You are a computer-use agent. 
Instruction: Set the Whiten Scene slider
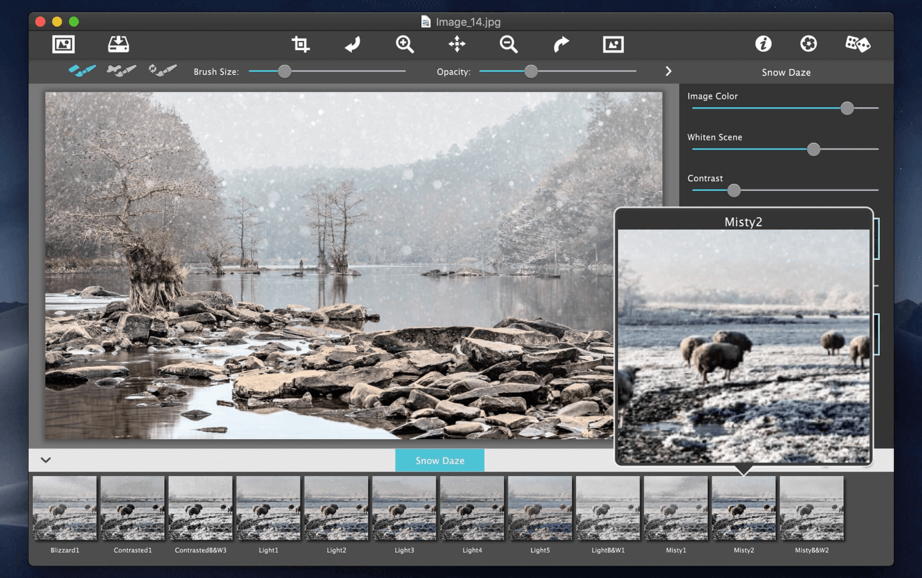pyautogui.click(x=786, y=149)
